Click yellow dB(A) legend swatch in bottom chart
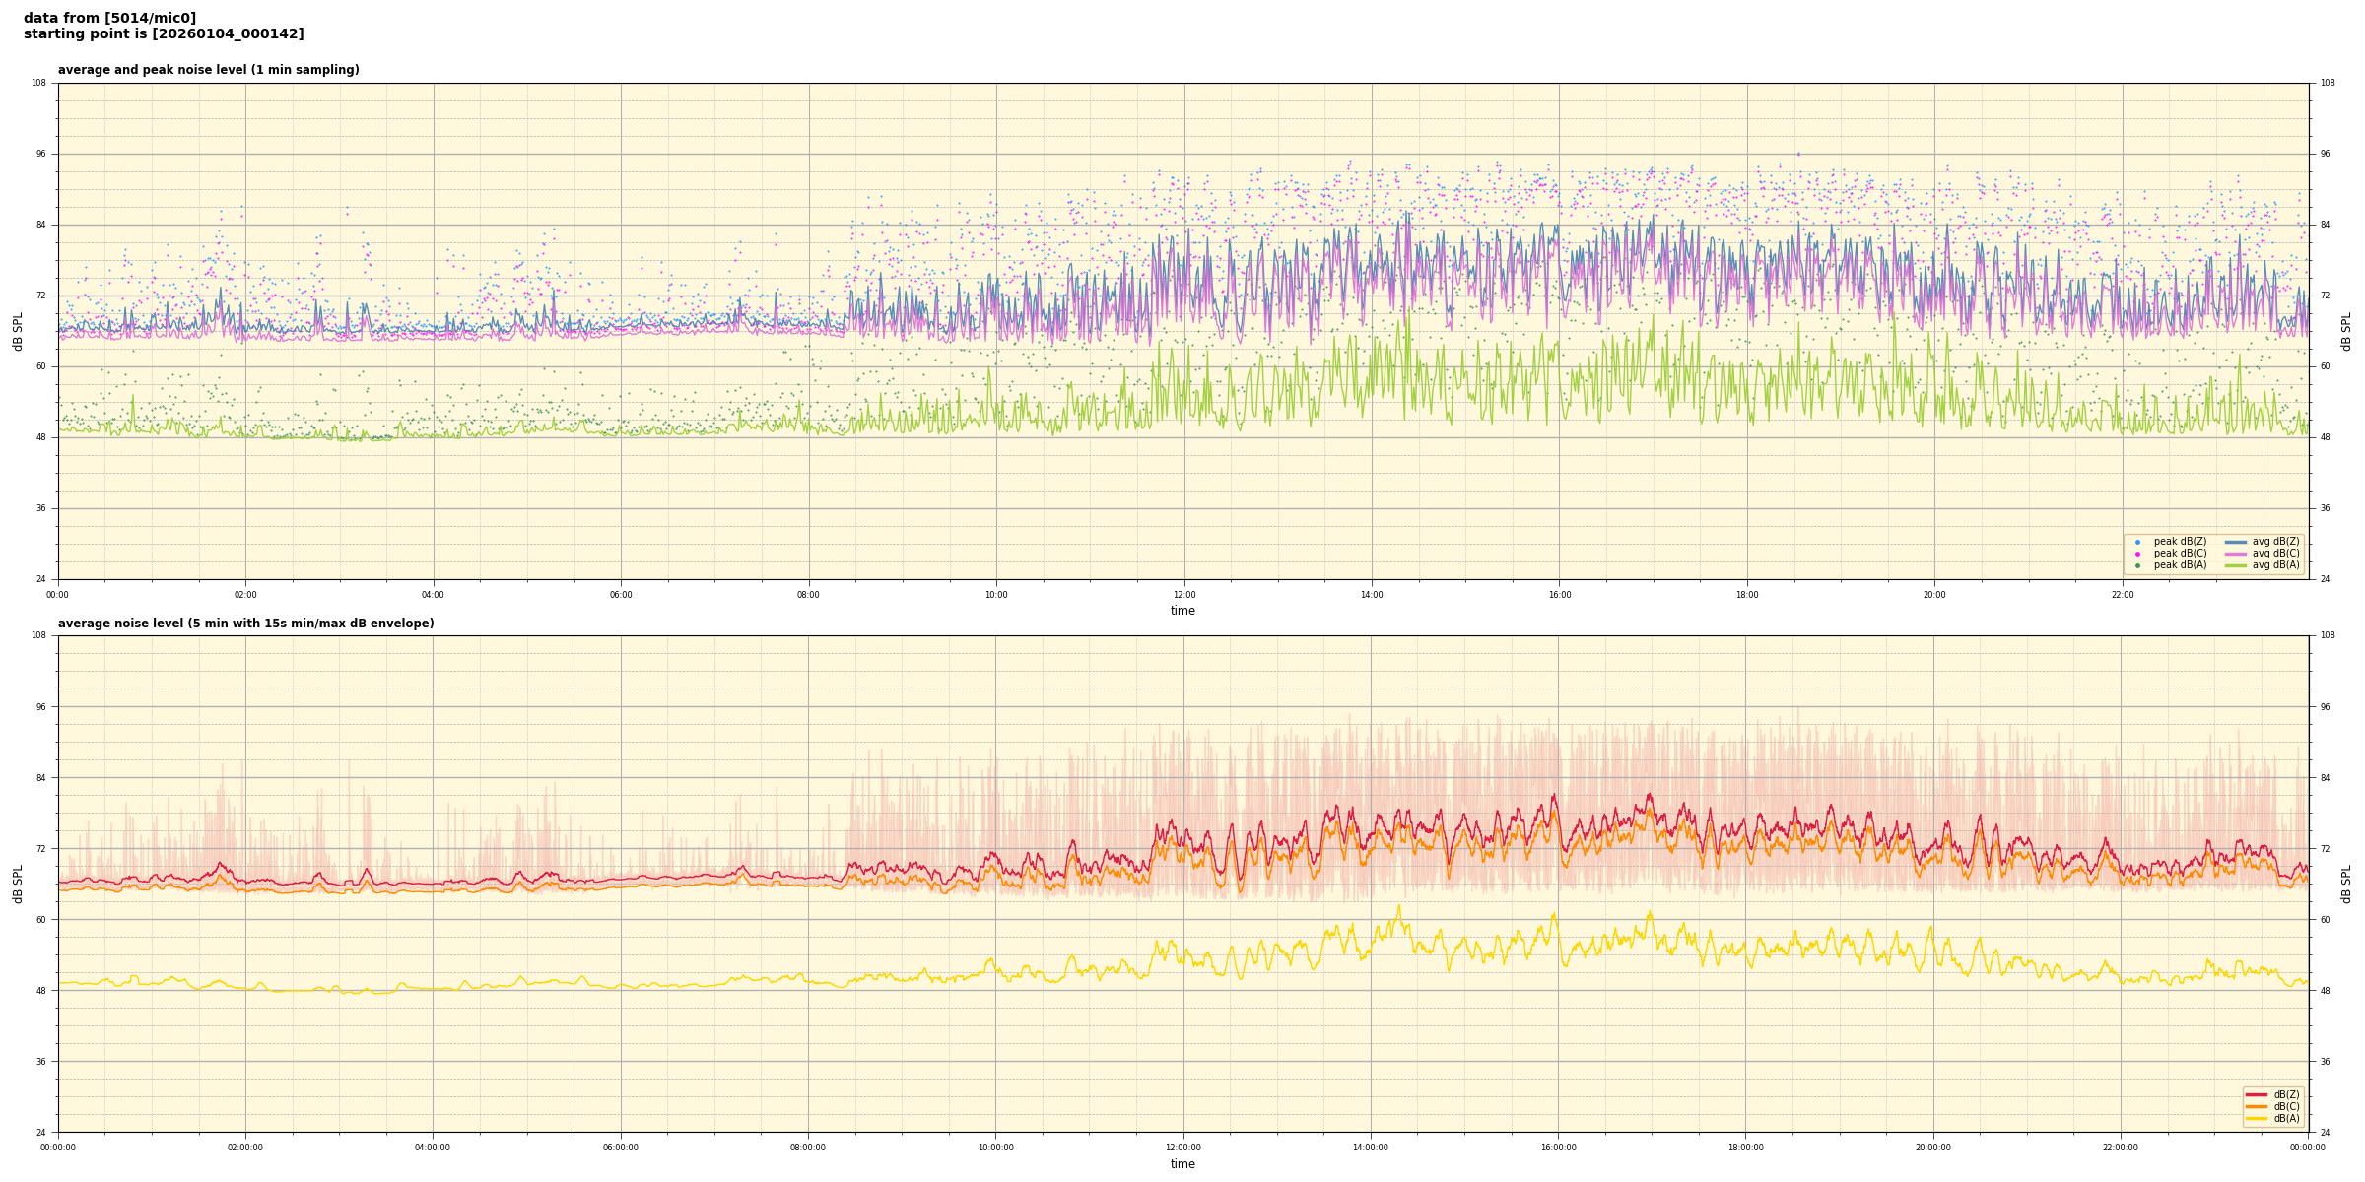This screenshot has width=2365, height=1182. coord(2256,1118)
